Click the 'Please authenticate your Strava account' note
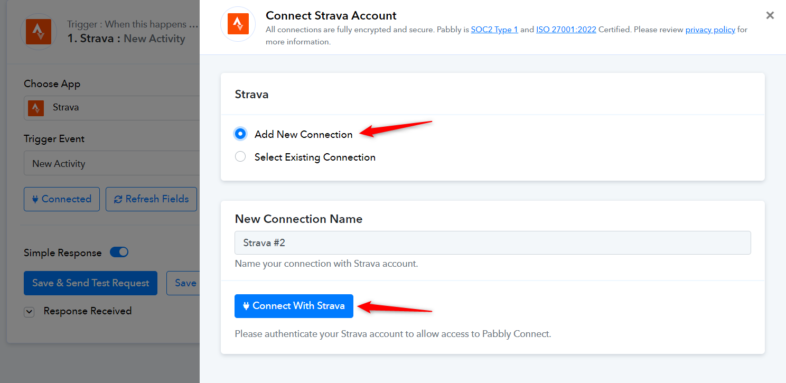The image size is (786, 383). click(393, 334)
